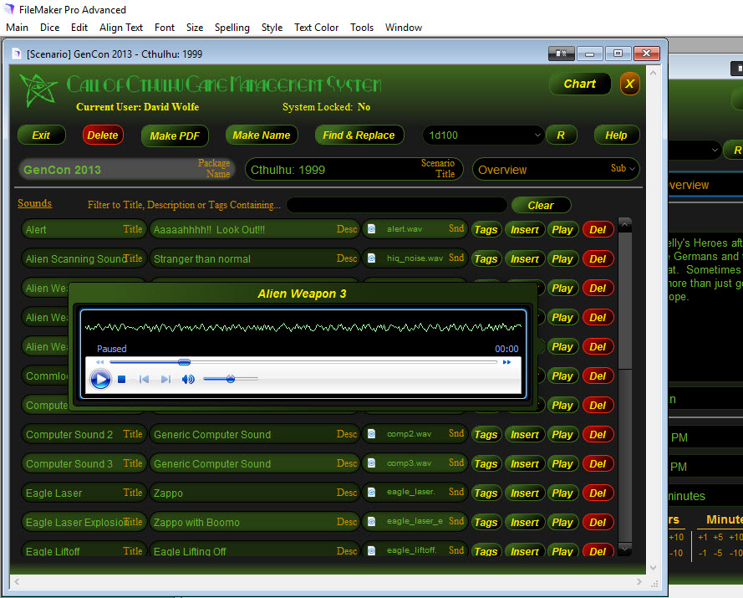Open Tags for Alien Scanning Sound
Image resolution: width=743 pixels, height=598 pixels.
click(486, 259)
